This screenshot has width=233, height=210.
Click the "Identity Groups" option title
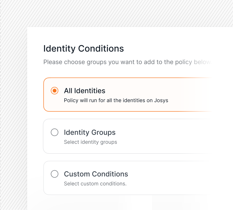click(90, 133)
